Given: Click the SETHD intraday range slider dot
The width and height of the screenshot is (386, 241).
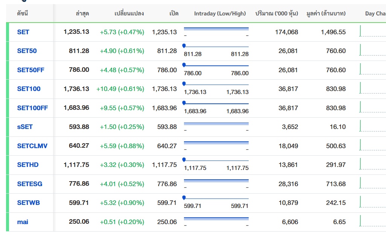Looking at the screenshot, I should [184, 159].
